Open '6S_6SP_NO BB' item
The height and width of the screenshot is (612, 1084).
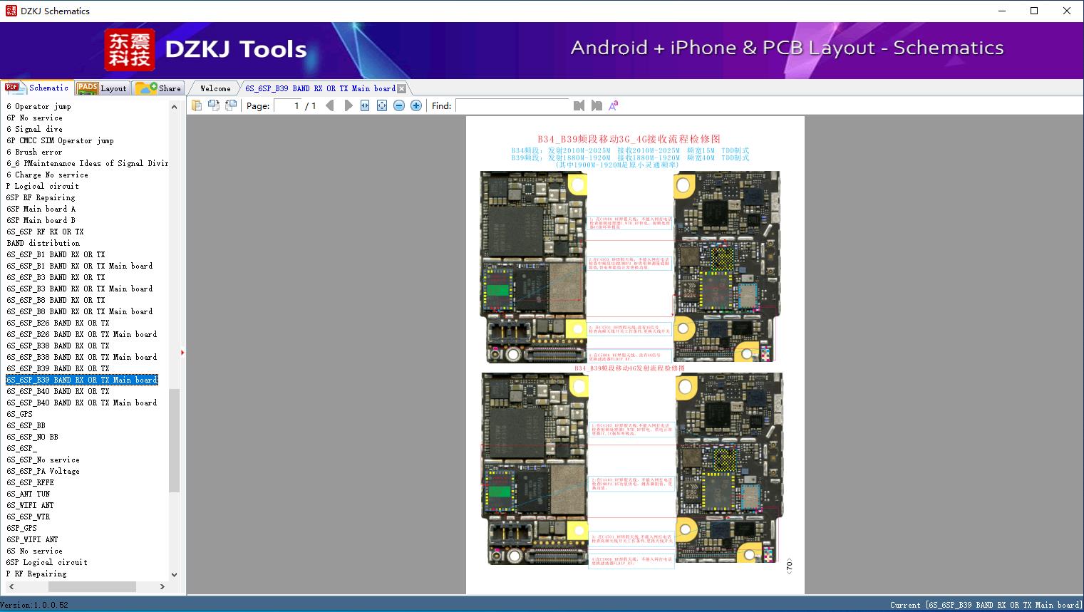pyautogui.click(x=32, y=437)
